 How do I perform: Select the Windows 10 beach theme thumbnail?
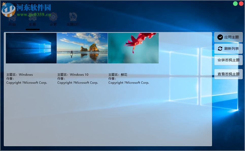(82, 48)
